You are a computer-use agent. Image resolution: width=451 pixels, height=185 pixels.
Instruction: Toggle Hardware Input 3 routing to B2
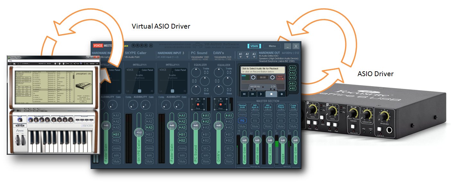[x=182, y=140]
